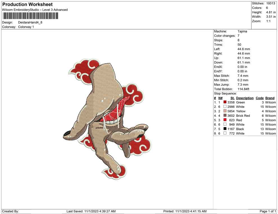Click the machine value 'Tajima'
The width and height of the screenshot is (278, 214).
pyautogui.click(x=242, y=31)
